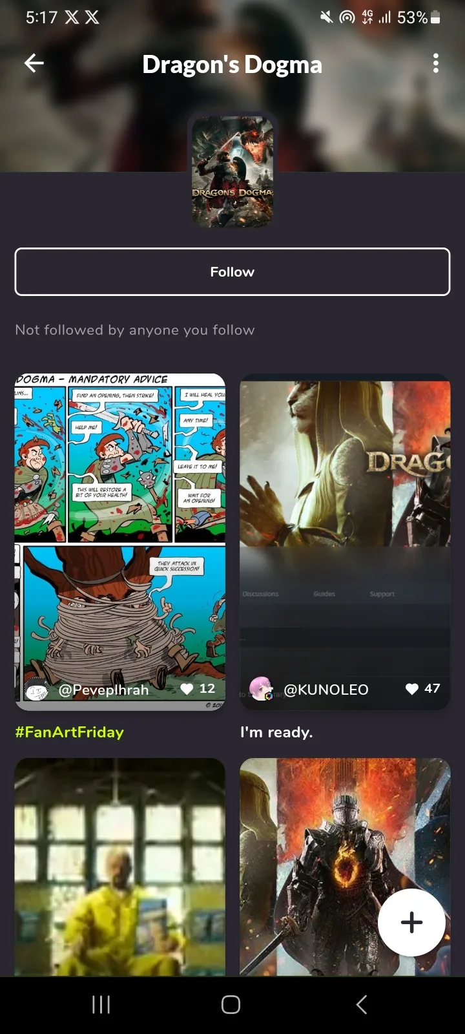Open the #FanArtFriday hashtag link
The image size is (465, 1034).
pyautogui.click(x=69, y=732)
